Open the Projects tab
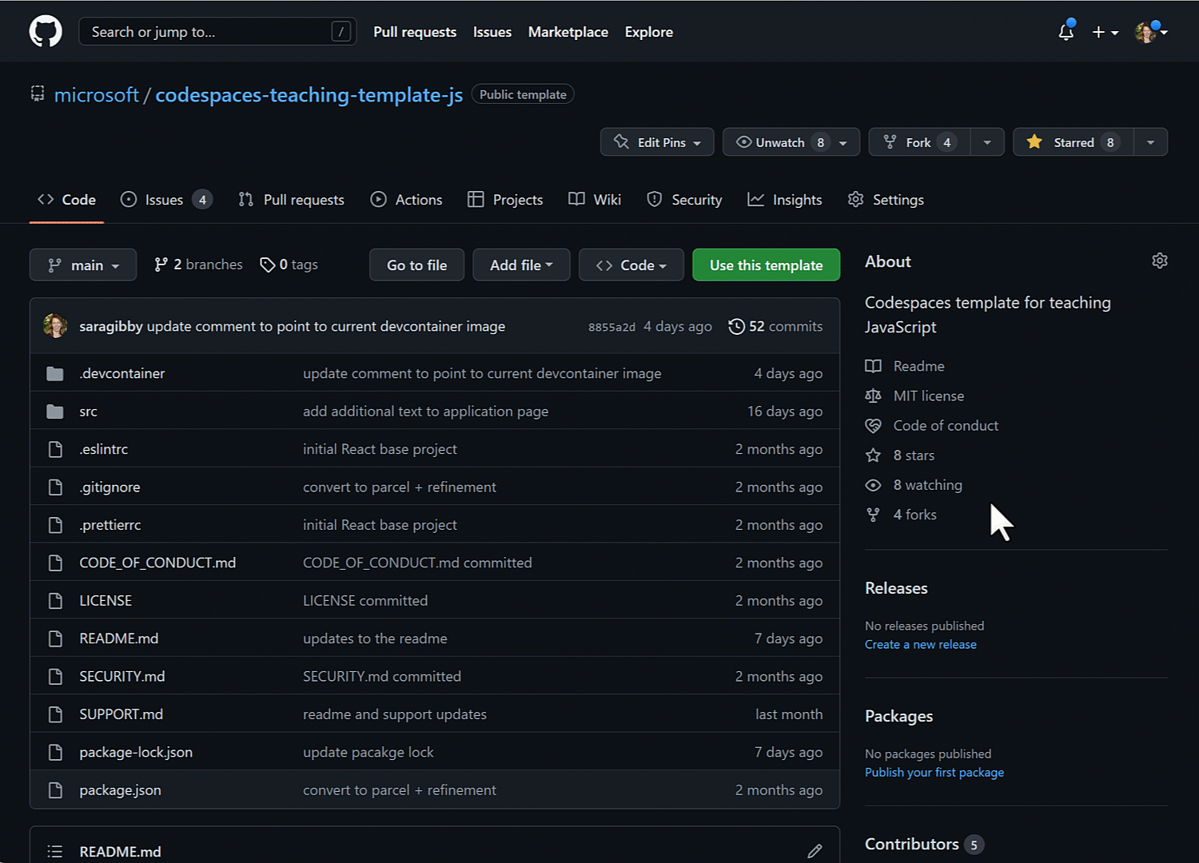1199x863 pixels. [x=505, y=200]
